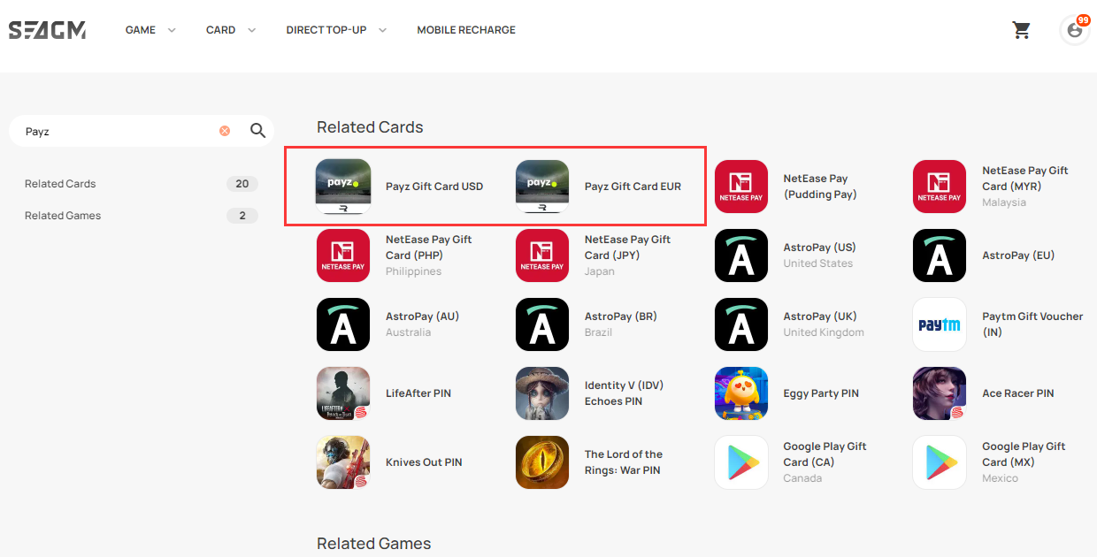Click the NetEase Pay Gift Card (JPY) icon
Image resolution: width=1097 pixels, height=557 pixels.
click(542, 256)
